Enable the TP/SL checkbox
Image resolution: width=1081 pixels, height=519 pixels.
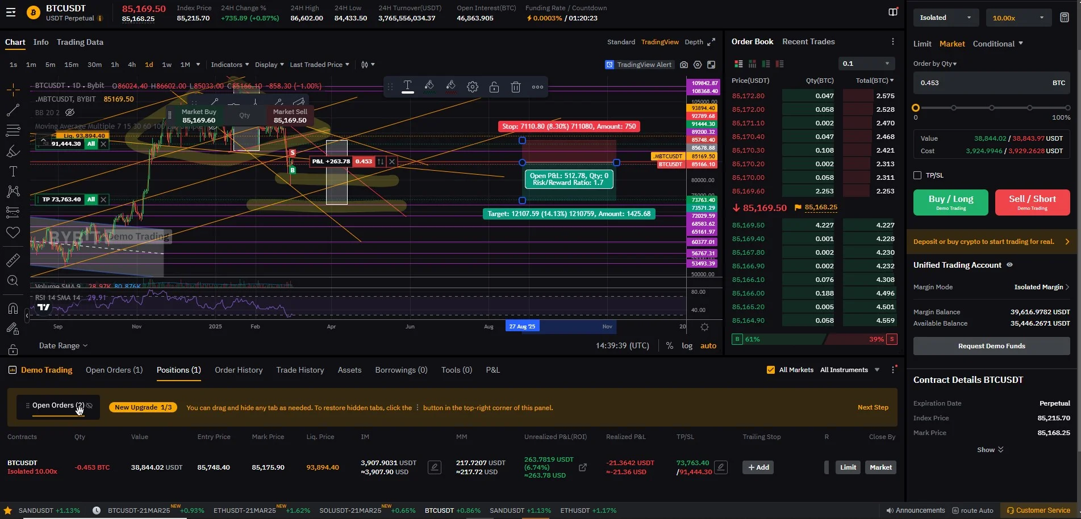[917, 175]
